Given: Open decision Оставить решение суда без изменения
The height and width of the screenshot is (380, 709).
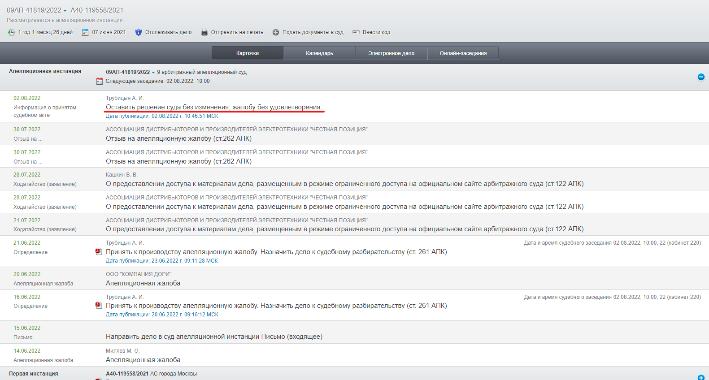Looking at the screenshot, I should point(213,107).
